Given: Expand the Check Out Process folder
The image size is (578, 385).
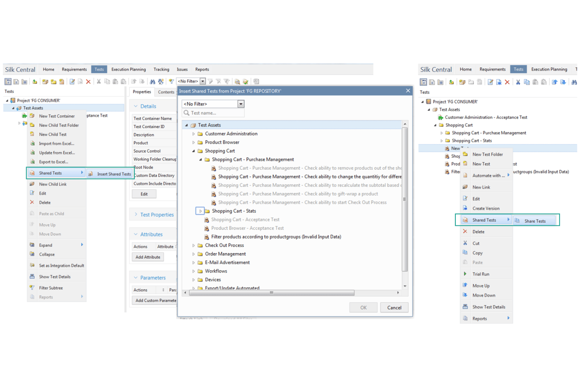Looking at the screenshot, I should tap(193, 245).
